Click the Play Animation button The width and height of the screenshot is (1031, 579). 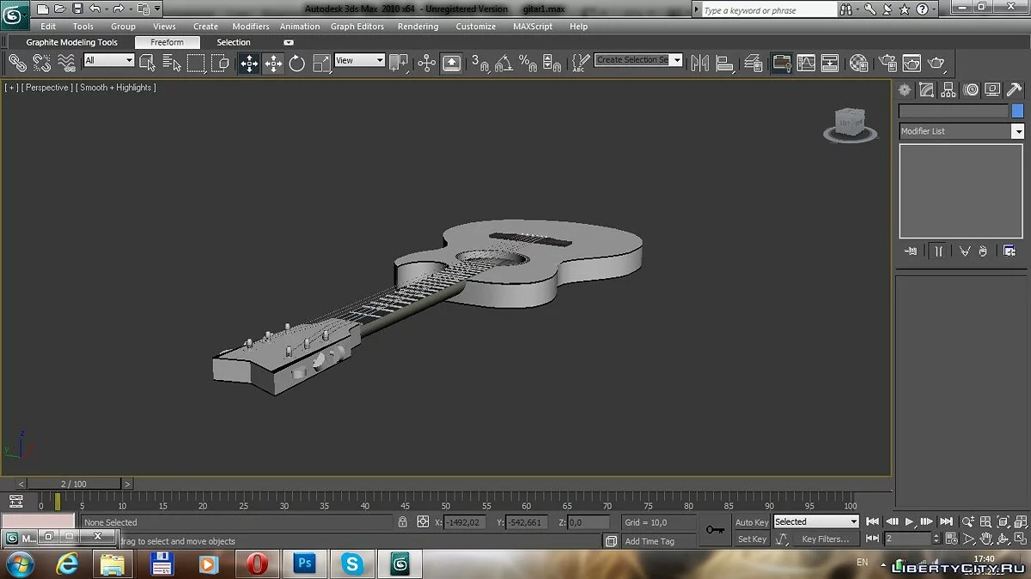(909, 522)
